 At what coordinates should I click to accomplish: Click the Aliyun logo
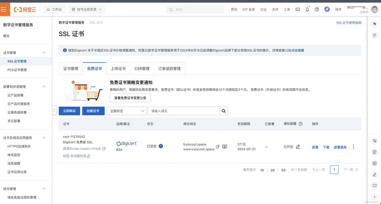(x=25, y=10)
